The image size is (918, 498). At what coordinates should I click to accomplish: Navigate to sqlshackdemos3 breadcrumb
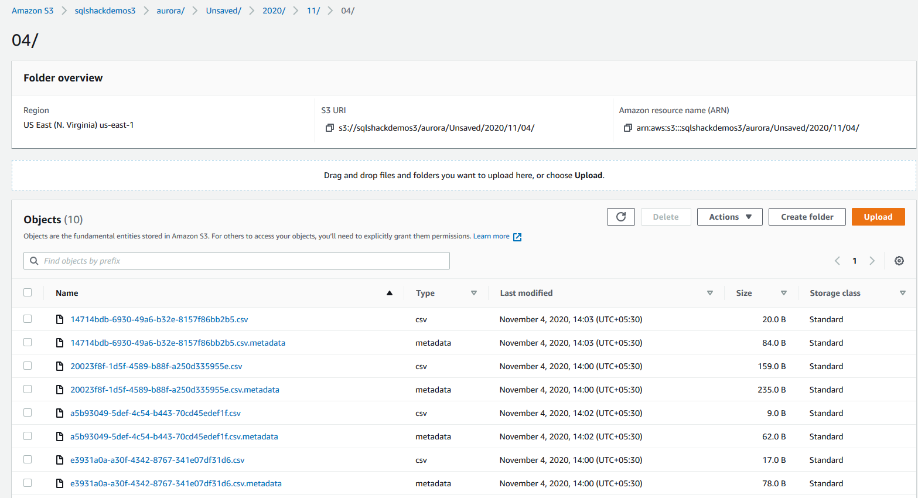pyautogui.click(x=105, y=11)
